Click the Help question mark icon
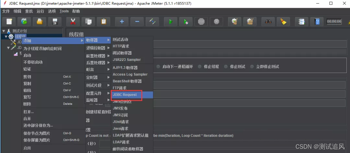 (317, 21)
